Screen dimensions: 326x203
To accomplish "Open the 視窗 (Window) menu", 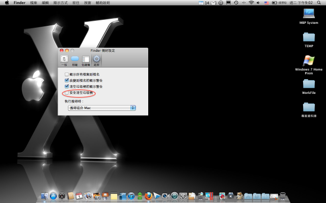I will [x=88, y=3].
